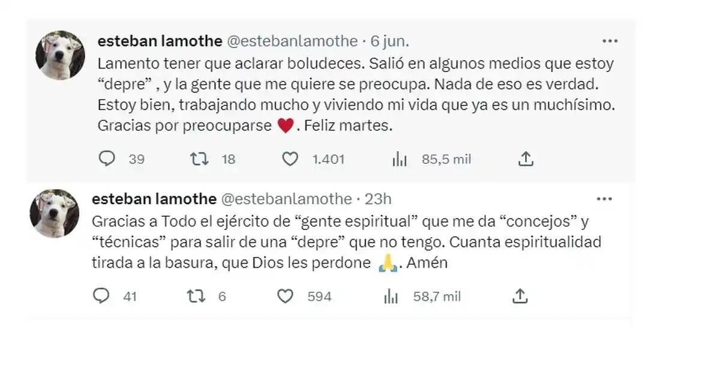View analytics showing 58,7 mil views

[x=391, y=296]
